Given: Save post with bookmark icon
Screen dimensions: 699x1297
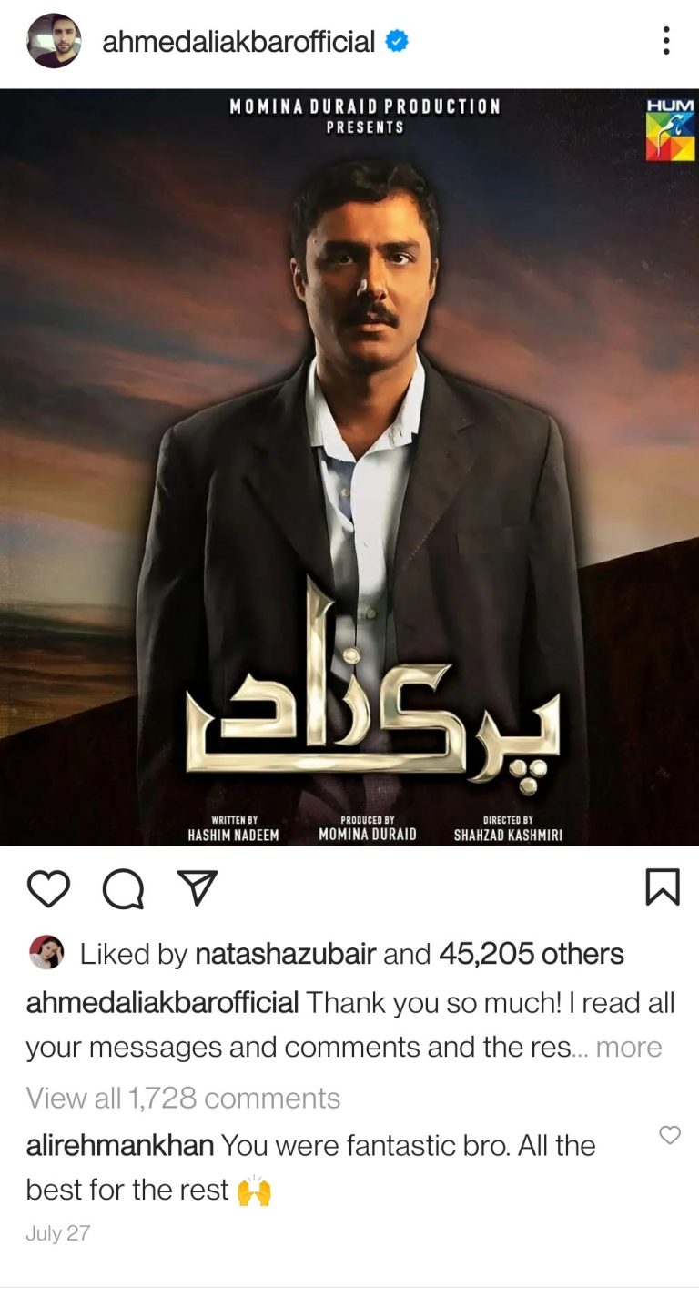Looking at the screenshot, I should point(663,887).
